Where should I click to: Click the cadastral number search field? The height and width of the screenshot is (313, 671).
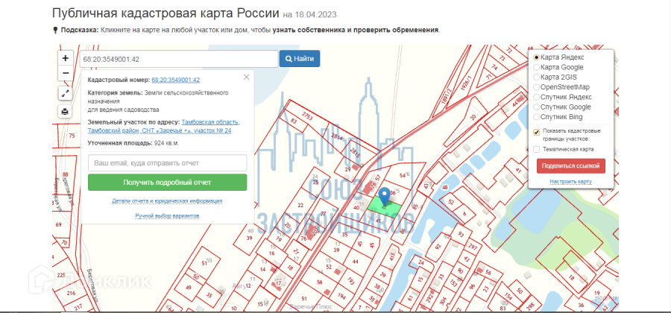[179, 59]
